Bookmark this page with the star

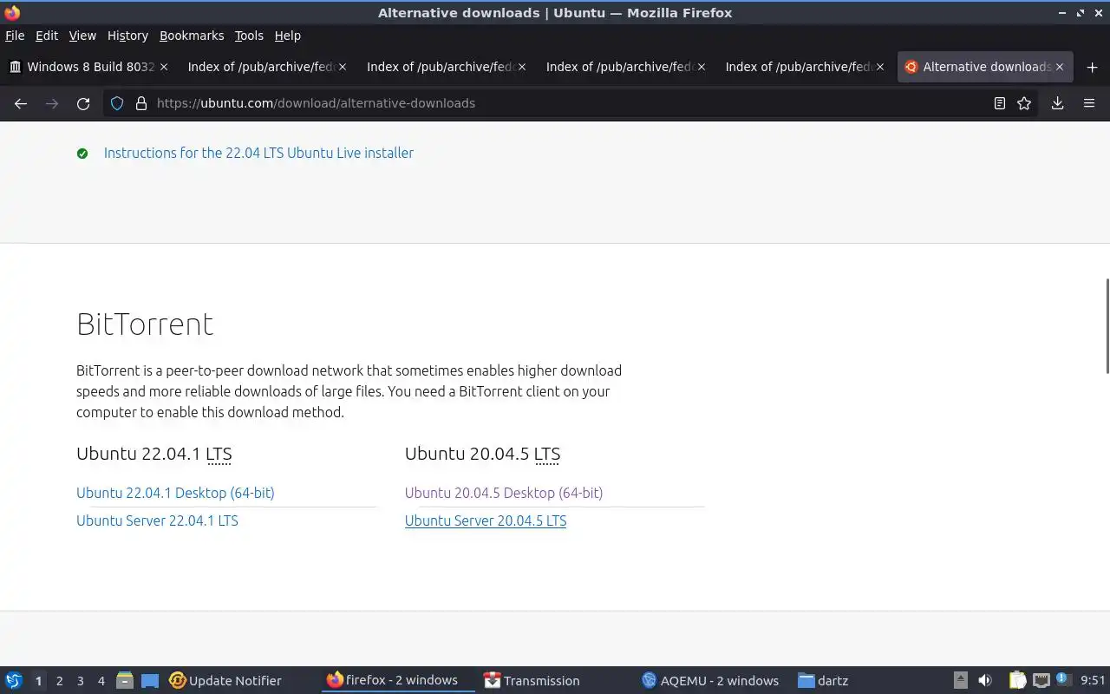click(x=1024, y=103)
